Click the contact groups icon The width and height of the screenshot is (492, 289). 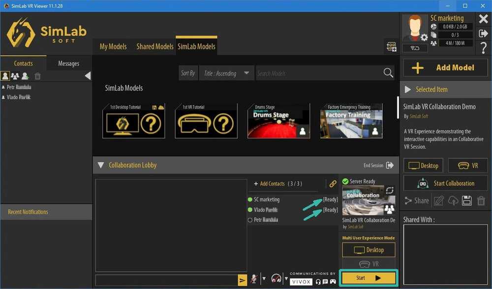pyautogui.click(x=15, y=76)
